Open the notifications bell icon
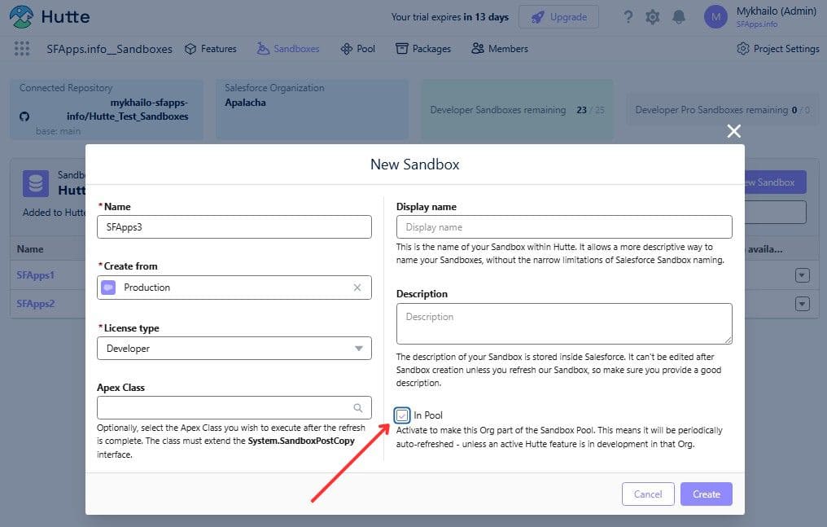 pyautogui.click(x=679, y=17)
